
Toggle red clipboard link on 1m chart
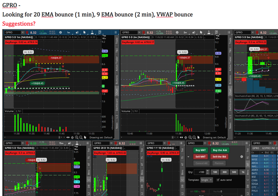tap(27, 33)
